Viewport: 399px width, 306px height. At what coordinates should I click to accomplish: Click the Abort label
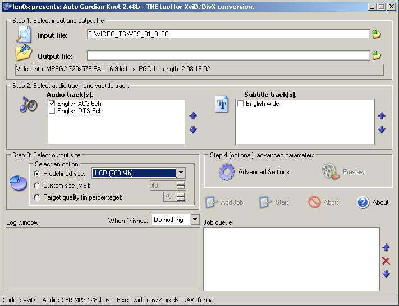(331, 202)
